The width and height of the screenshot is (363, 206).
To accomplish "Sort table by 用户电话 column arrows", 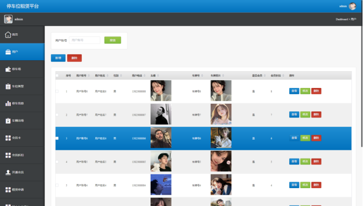I will 144,76.
